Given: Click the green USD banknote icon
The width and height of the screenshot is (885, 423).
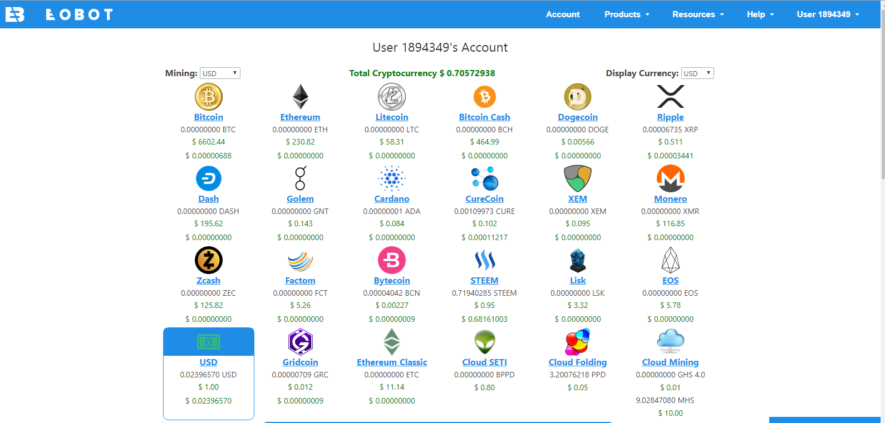Looking at the screenshot, I should [x=209, y=342].
